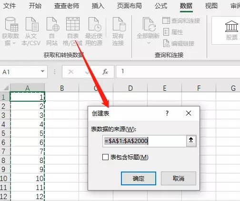Image resolution: width=240 pixels, height=201 pixels.
Task: Switch to the 插入 (Insert) tab
Action: (98, 6)
